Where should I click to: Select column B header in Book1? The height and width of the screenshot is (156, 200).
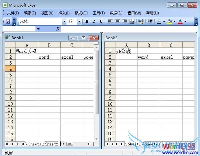tap(49, 45)
